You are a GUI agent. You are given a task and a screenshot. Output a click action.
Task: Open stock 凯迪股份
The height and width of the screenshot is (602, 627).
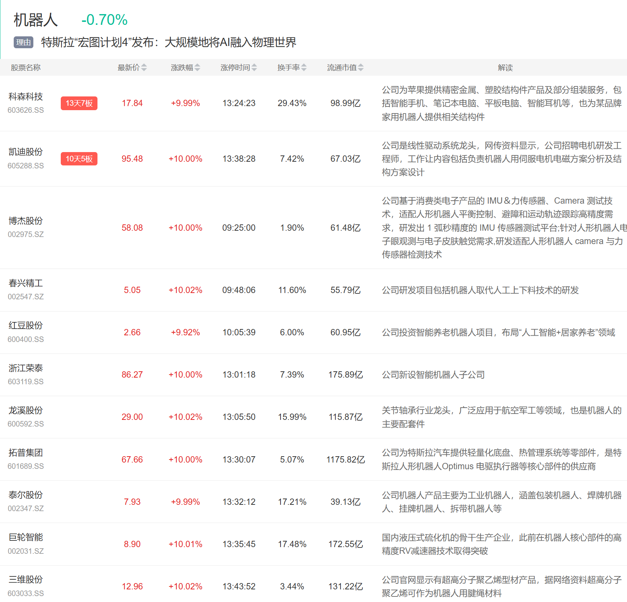26,152
